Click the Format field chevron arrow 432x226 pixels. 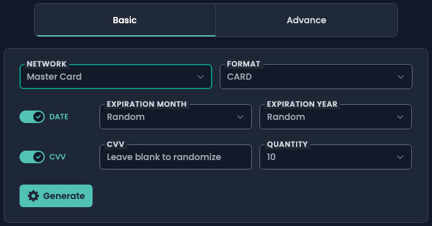(401, 77)
